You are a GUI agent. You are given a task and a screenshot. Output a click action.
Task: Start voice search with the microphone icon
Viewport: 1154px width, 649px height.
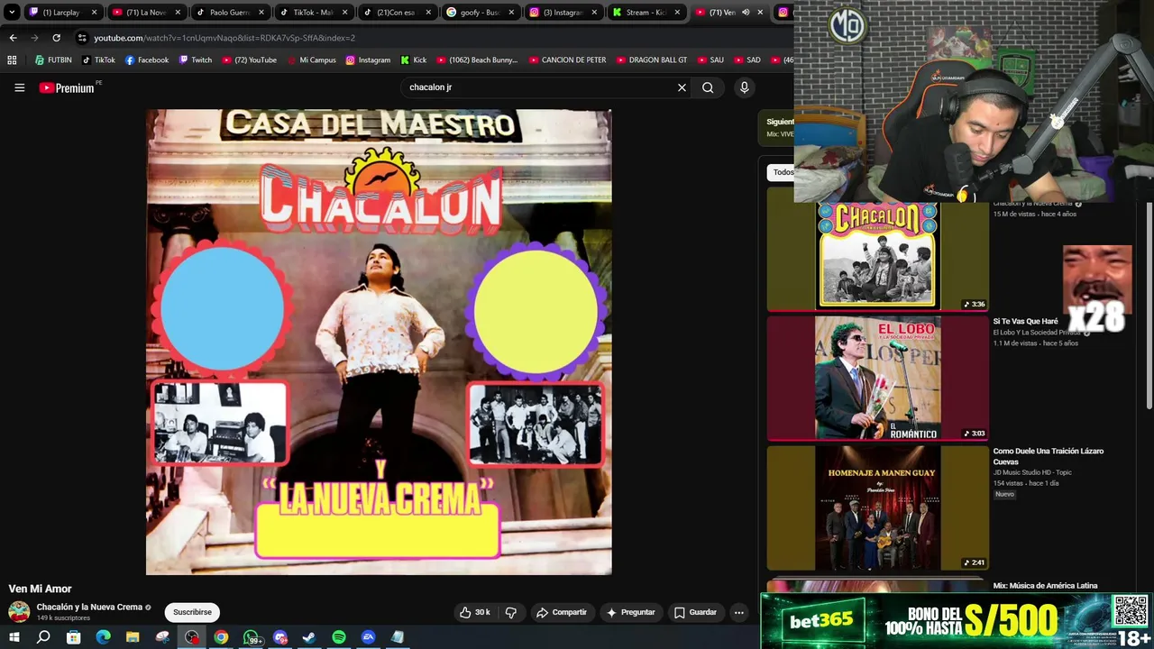pos(744,87)
